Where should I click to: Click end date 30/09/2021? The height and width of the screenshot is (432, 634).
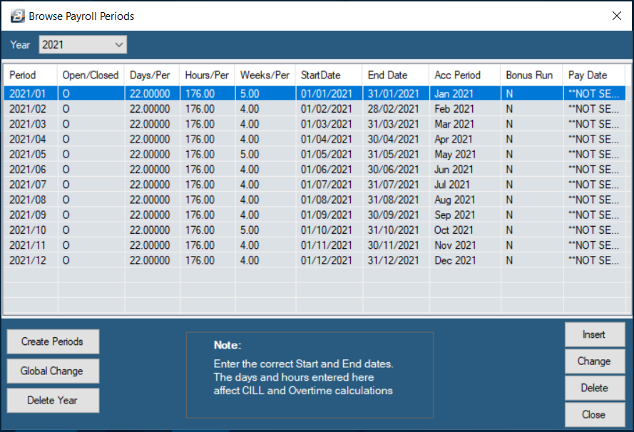pyautogui.click(x=393, y=215)
